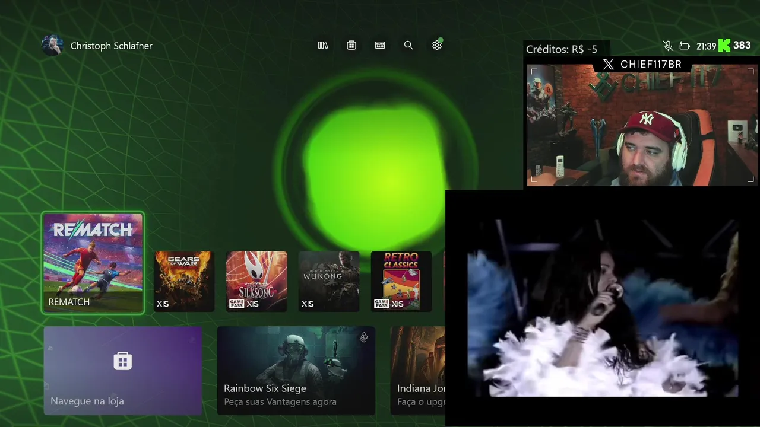This screenshot has width=760, height=427.
Task: Open the Settings gear icon
Action: click(438, 45)
